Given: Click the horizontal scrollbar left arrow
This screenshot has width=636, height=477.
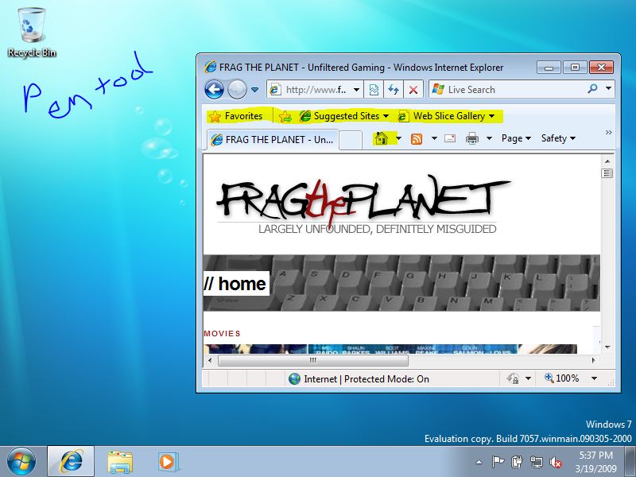Looking at the screenshot, I should tap(210, 360).
